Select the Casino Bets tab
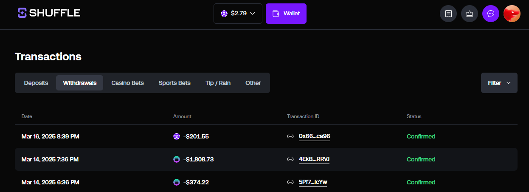529x192 pixels. pos(128,83)
